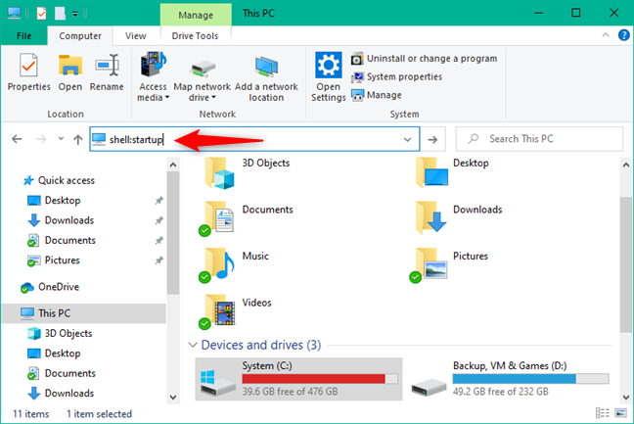
Task: Click the Up one level arrow
Action: pos(77,140)
